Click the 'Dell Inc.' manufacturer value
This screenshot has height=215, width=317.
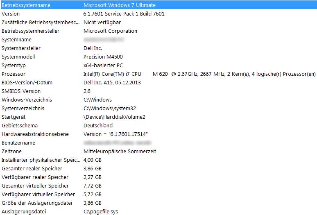pos(93,48)
